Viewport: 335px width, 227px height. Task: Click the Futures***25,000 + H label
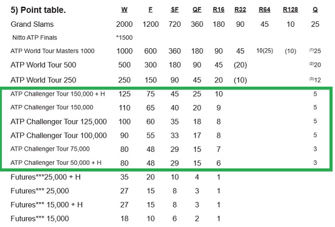click(46, 177)
